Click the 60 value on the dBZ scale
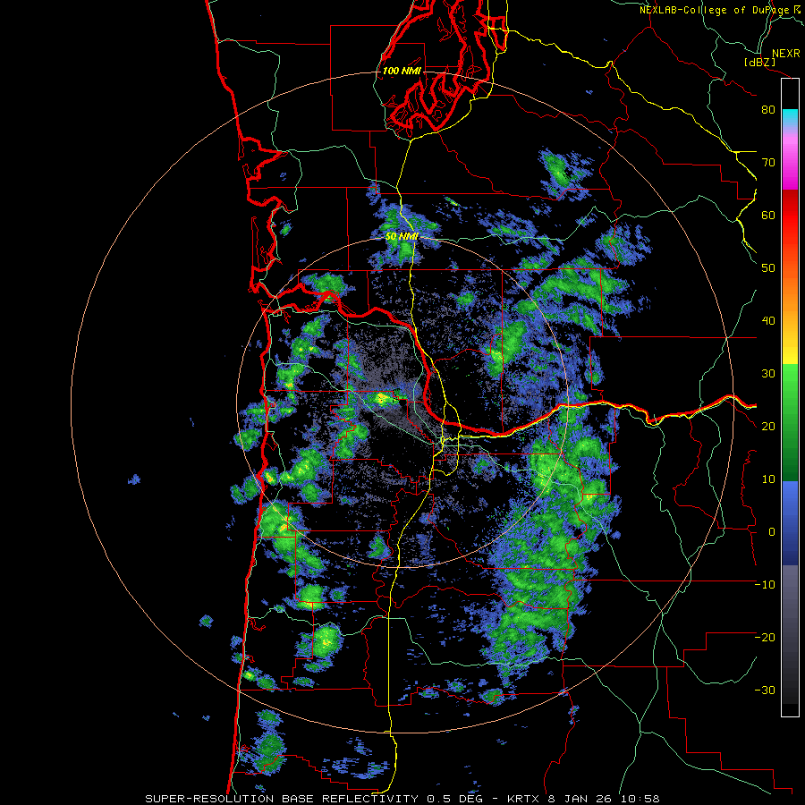The image size is (805, 805). [768, 216]
